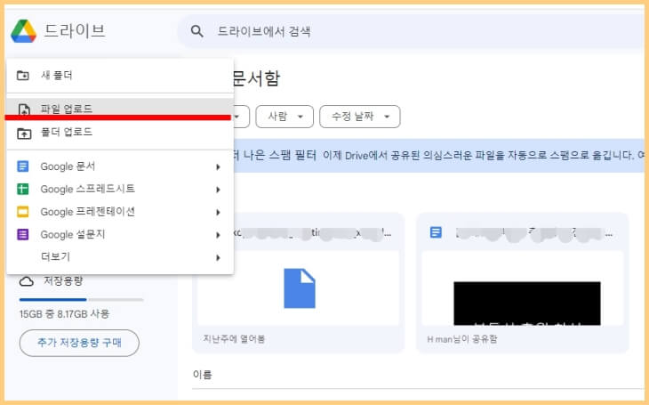This screenshot has width=649, height=405.
Task: Open Google 프레젠테이션 menu item
Action: 120,212
